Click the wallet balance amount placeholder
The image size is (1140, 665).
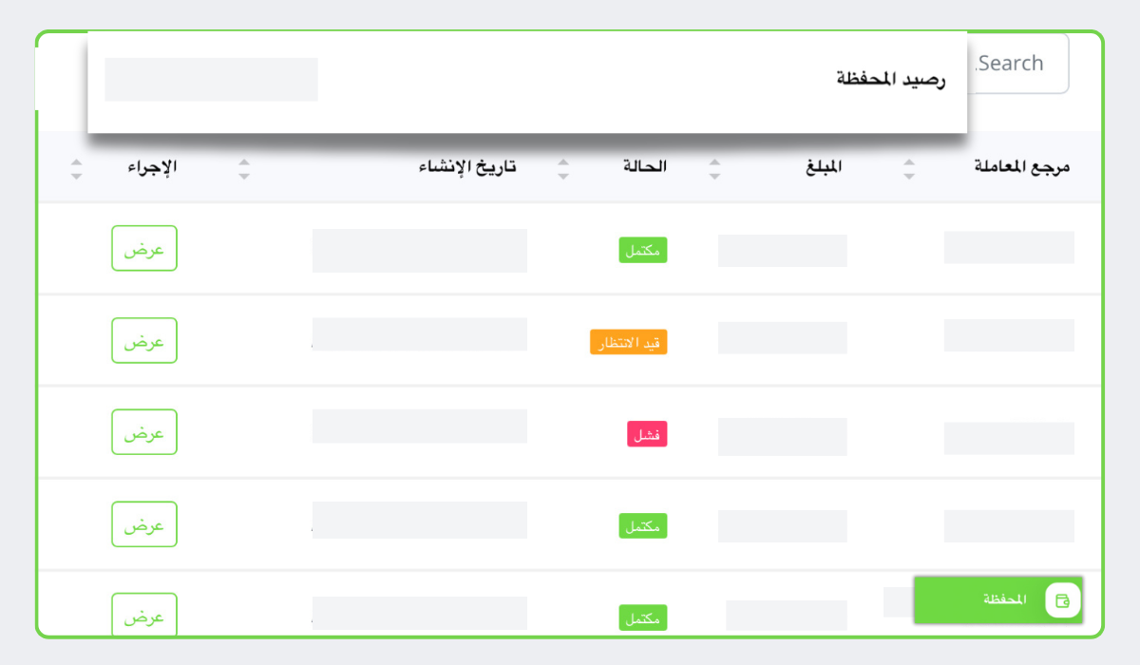tap(211, 80)
